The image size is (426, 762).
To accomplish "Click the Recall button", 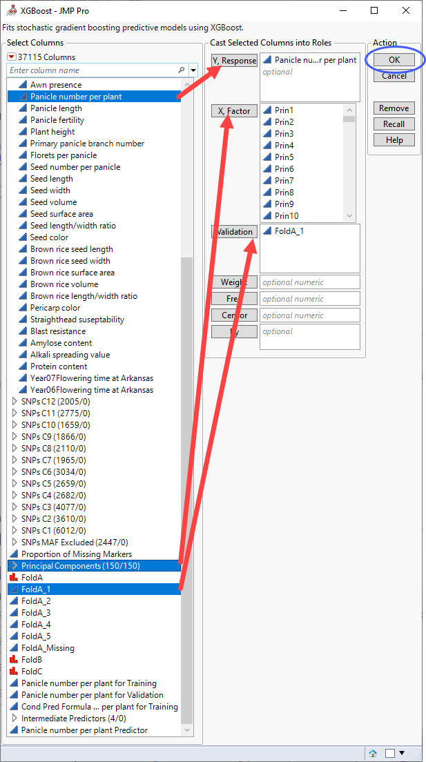I will point(394,124).
